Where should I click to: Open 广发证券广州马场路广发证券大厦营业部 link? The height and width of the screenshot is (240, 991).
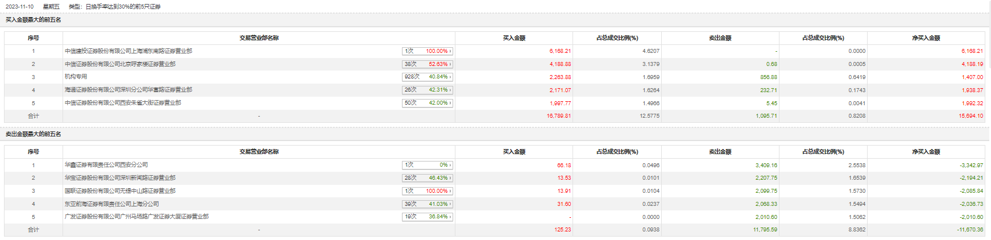tap(136, 217)
